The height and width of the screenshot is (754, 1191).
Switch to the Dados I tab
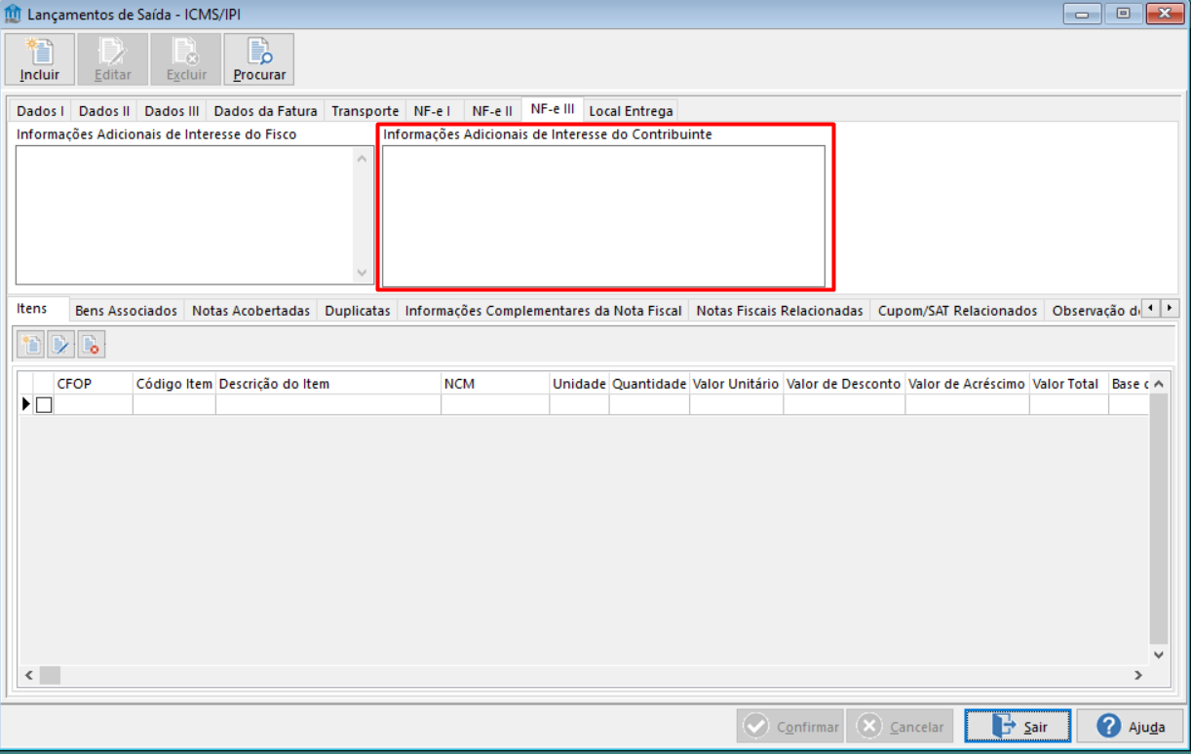tap(40, 111)
